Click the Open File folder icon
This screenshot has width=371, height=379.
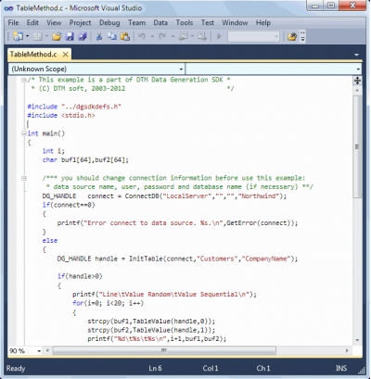point(57,36)
